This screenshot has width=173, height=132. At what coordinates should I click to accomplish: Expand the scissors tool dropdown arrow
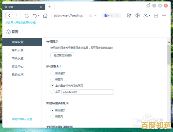(x=150, y=15)
